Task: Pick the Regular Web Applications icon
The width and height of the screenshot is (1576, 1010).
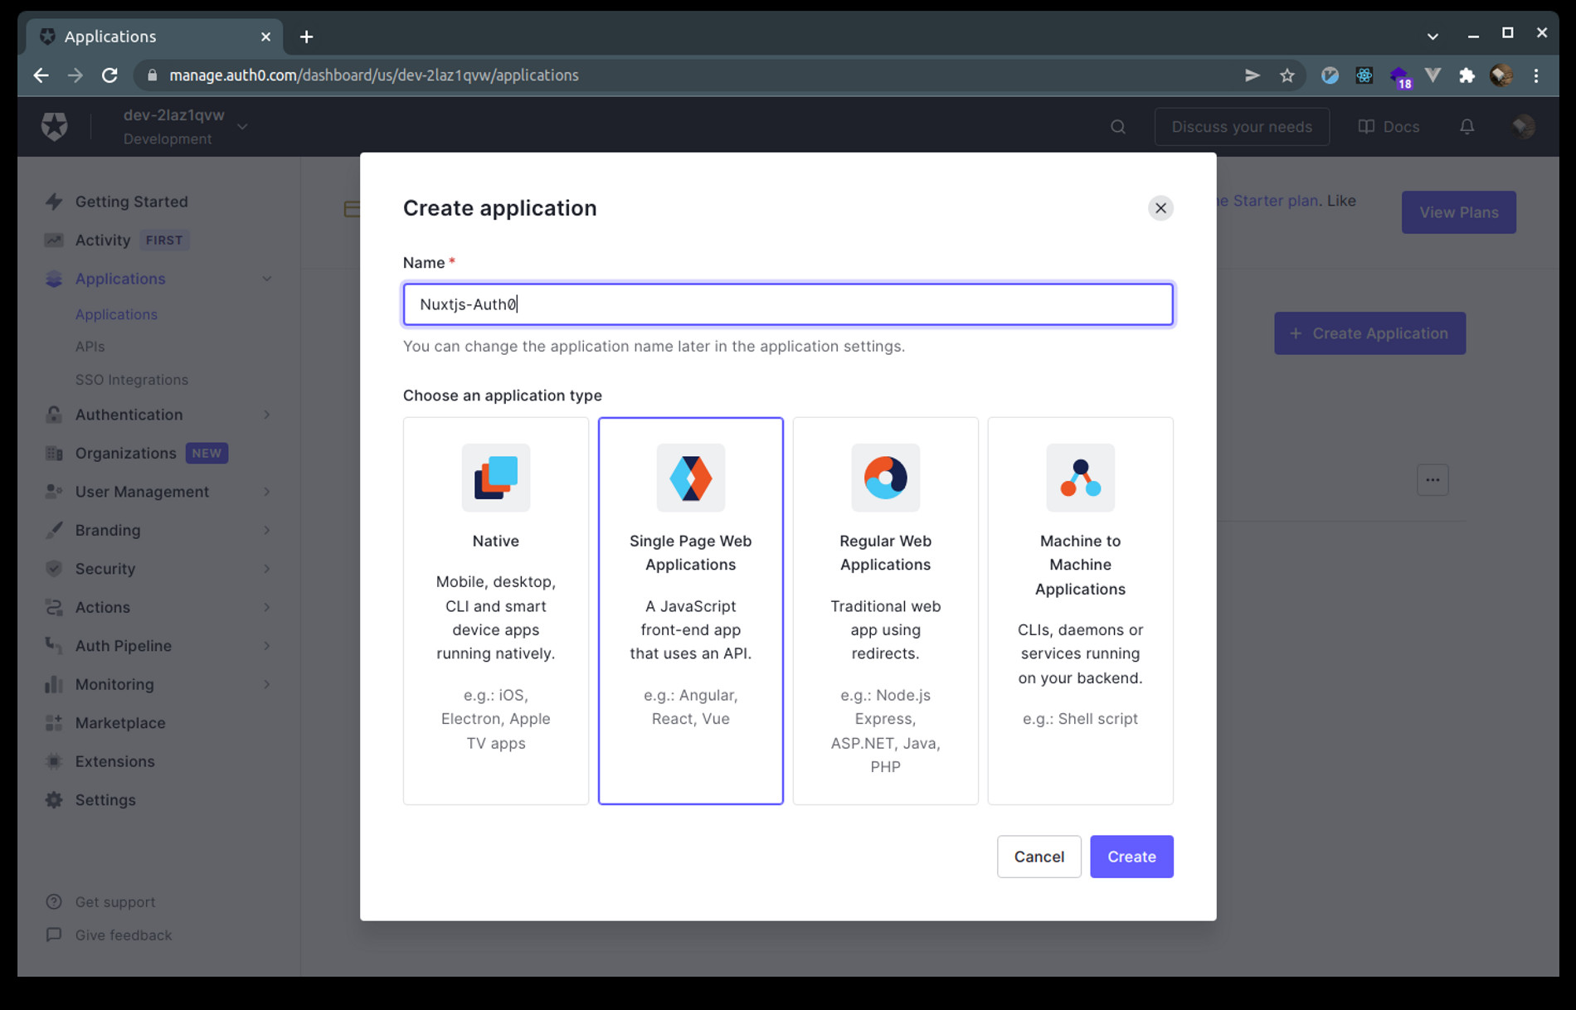Action: click(885, 478)
